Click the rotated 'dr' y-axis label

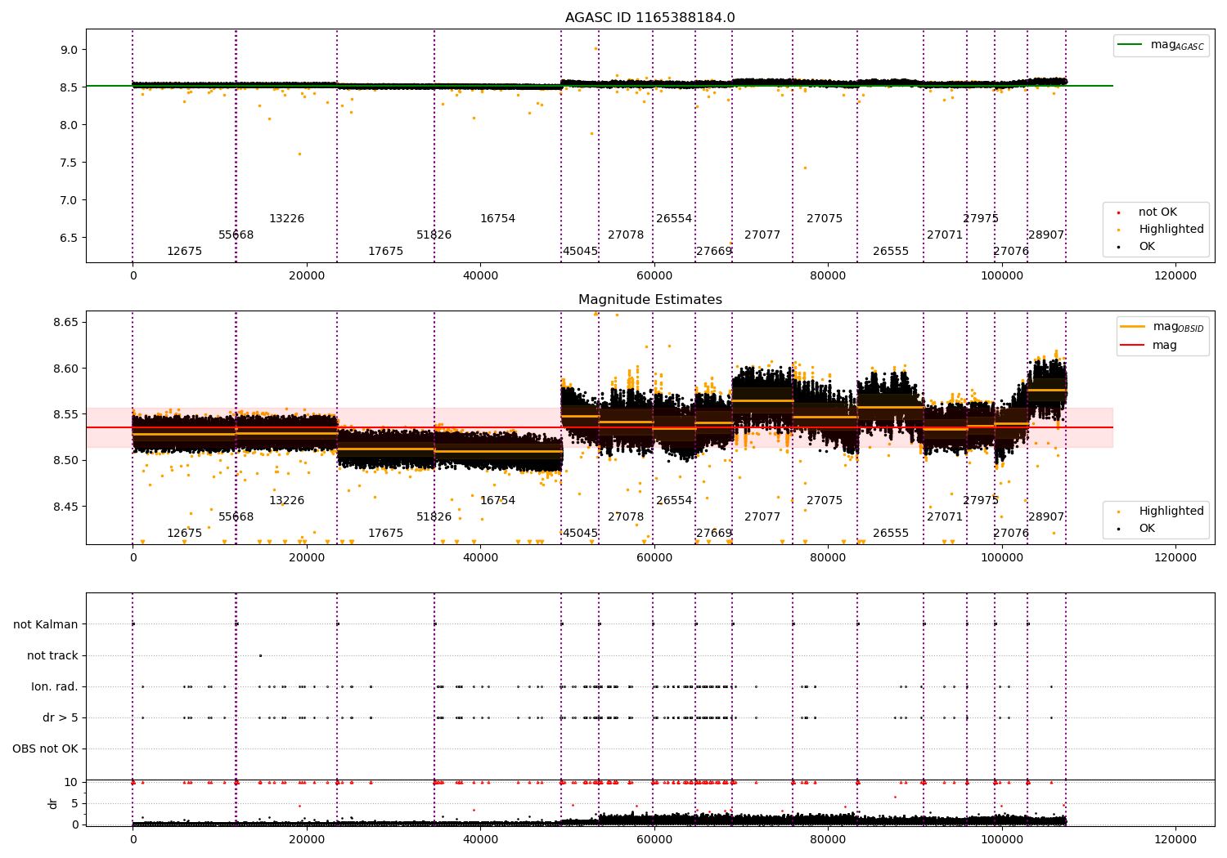(53, 803)
